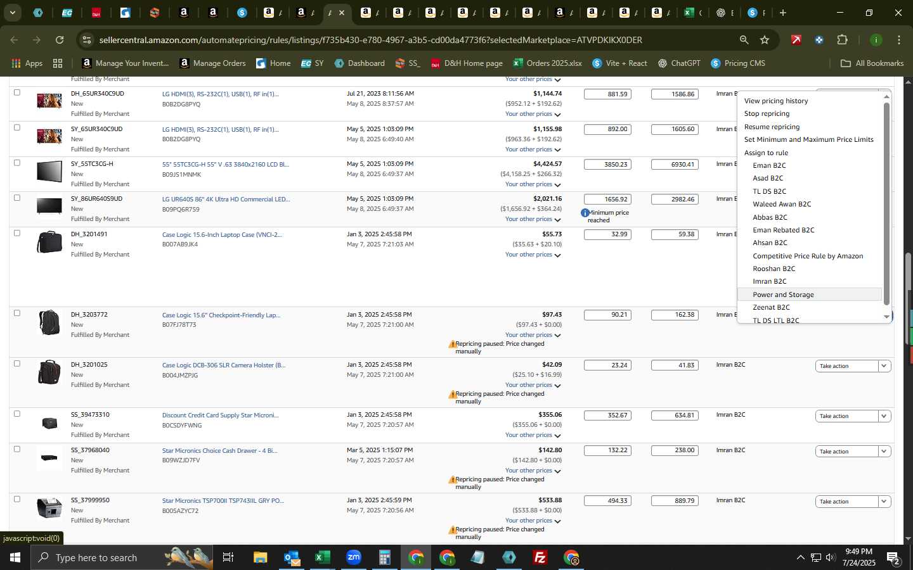Open the Pricing CMS bookmark
Image resolution: width=913 pixels, height=570 pixels.
tap(738, 63)
